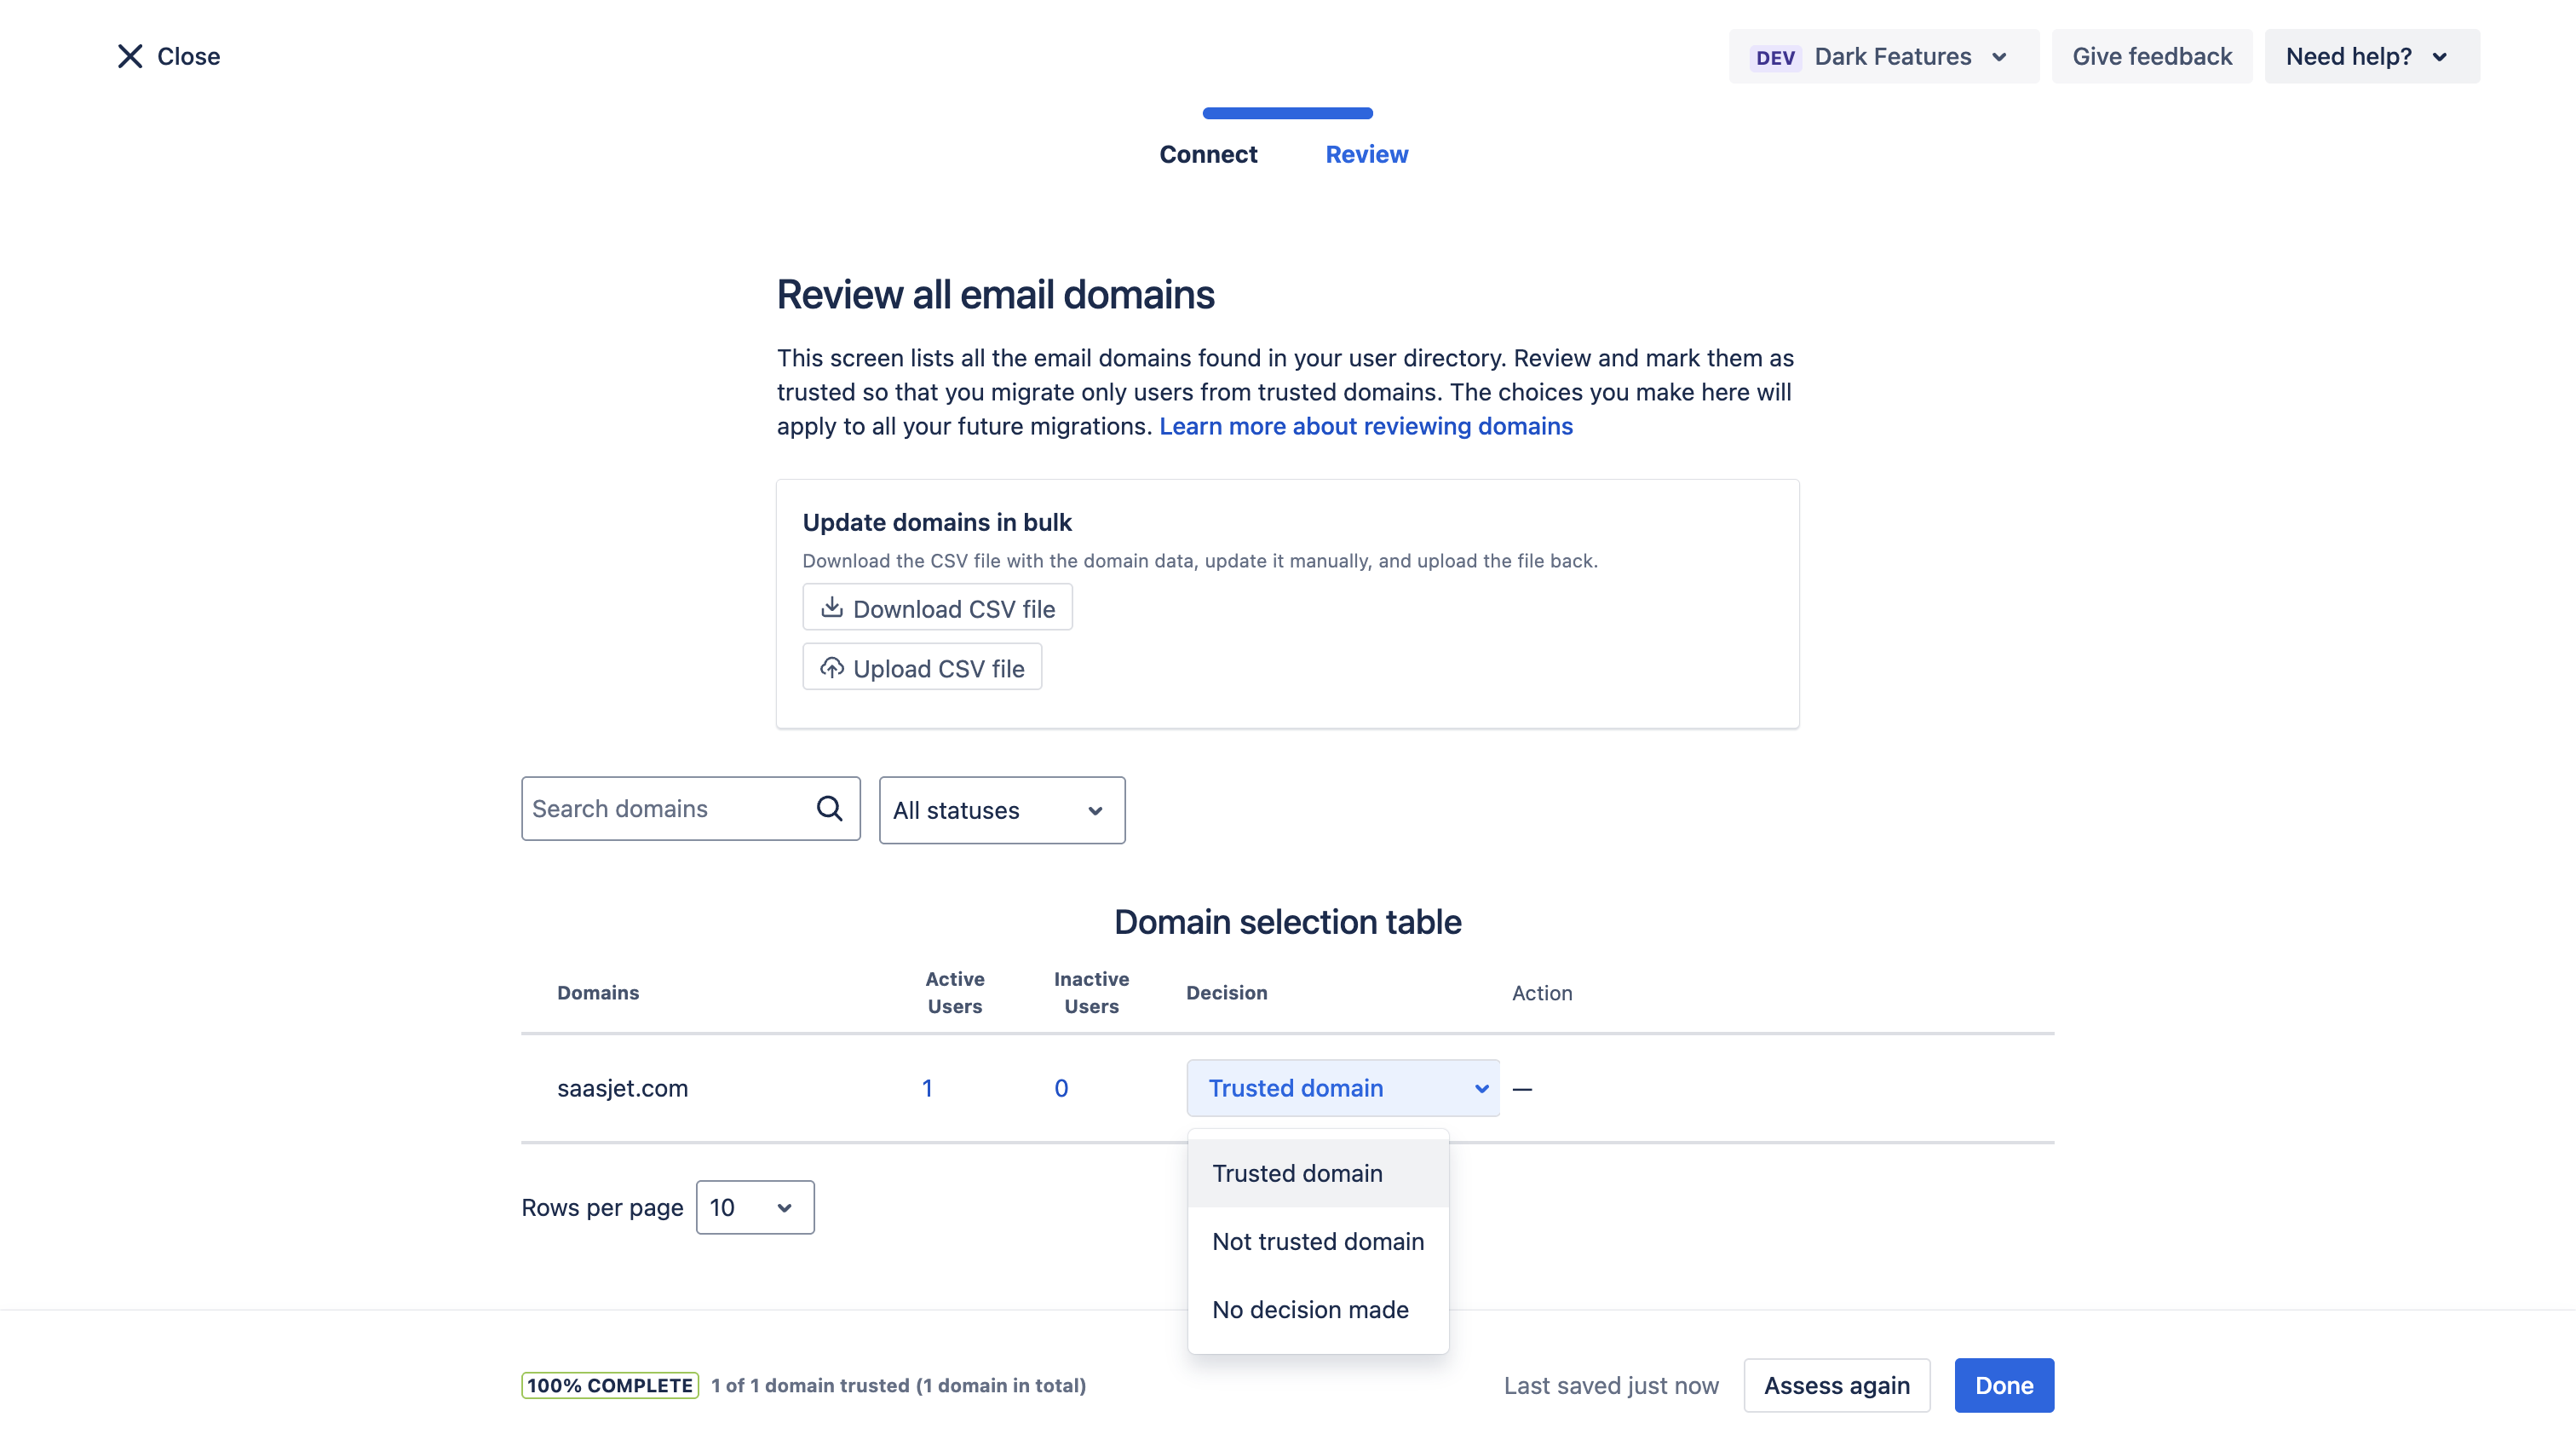Open the All statuses filter
The image size is (2576, 1440).
click(1001, 810)
